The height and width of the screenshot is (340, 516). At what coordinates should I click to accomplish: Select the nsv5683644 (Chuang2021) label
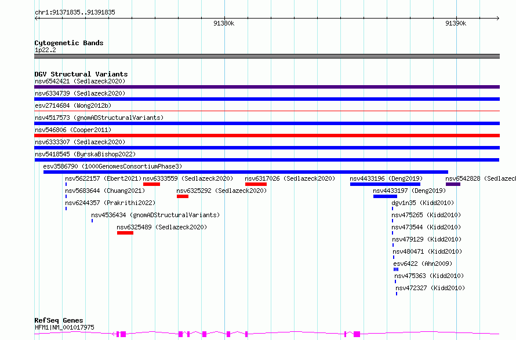(x=105, y=191)
